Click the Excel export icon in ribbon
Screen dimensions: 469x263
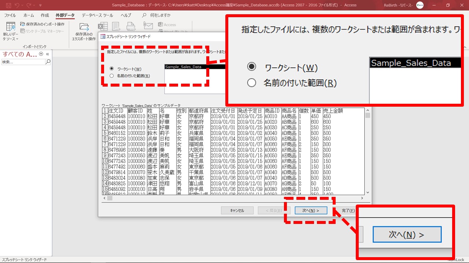[x=103, y=26]
